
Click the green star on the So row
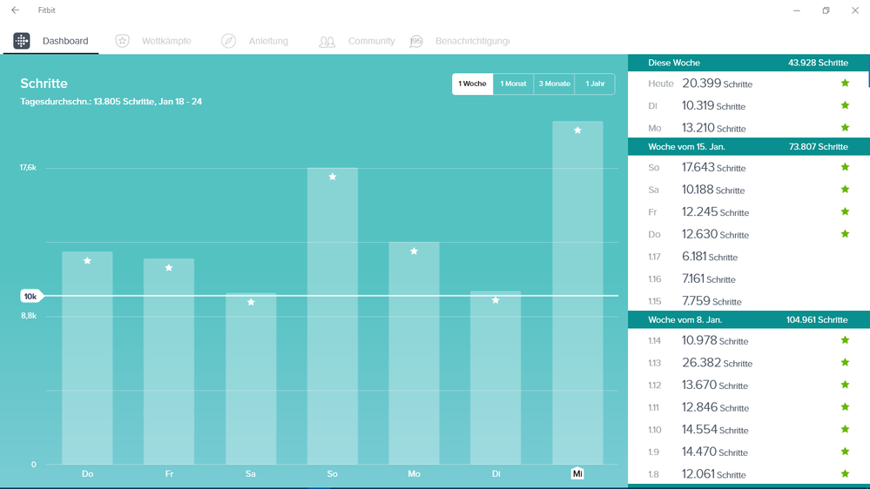coord(845,167)
